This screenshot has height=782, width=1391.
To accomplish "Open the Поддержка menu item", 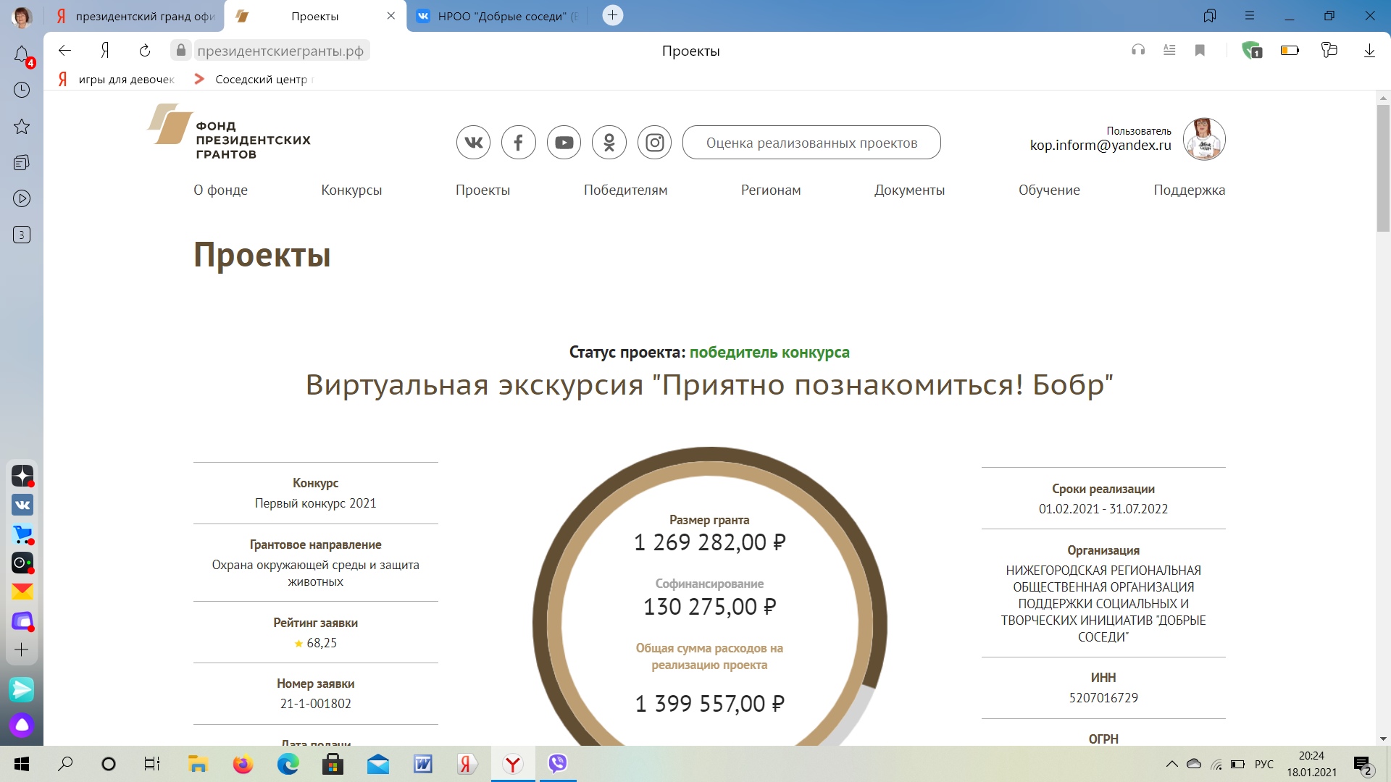I will point(1189,190).
